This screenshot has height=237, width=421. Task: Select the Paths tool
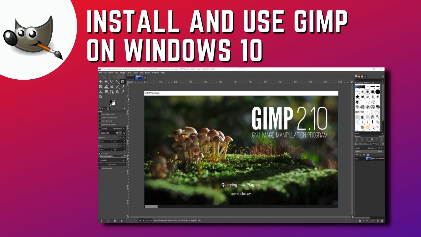(x=112, y=92)
